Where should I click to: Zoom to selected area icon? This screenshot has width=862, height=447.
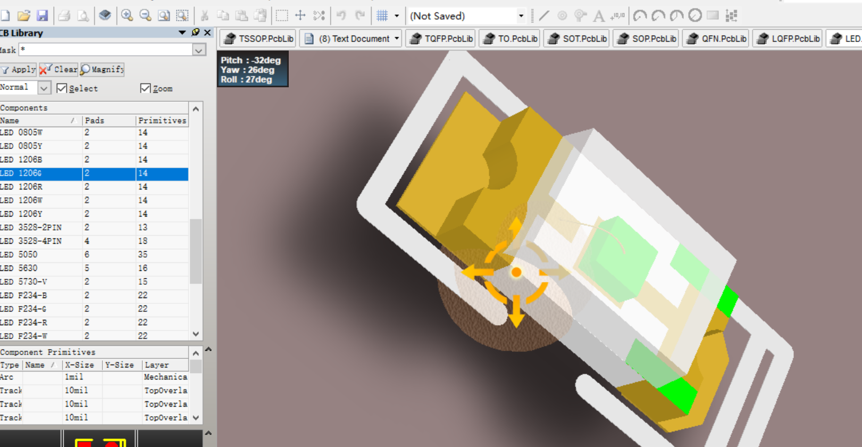click(182, 15)
